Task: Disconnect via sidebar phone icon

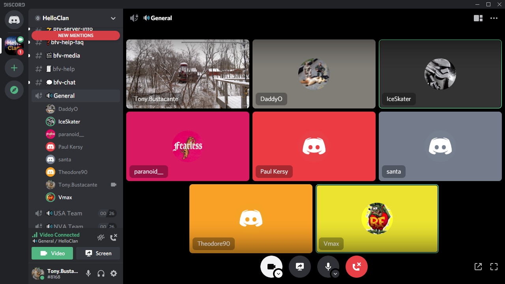Action: [x=114, y=237]
